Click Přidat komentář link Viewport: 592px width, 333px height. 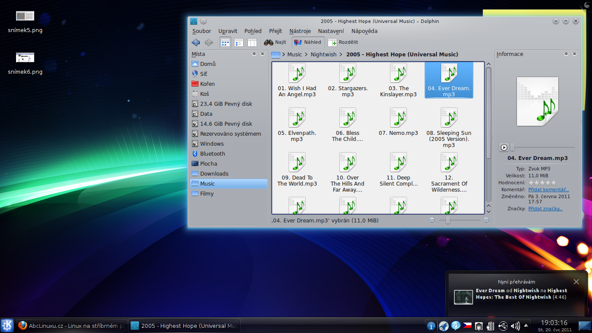point(549,189)
